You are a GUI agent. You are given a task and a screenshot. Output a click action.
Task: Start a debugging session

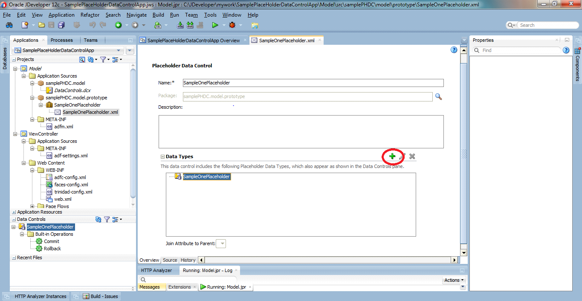233,25
